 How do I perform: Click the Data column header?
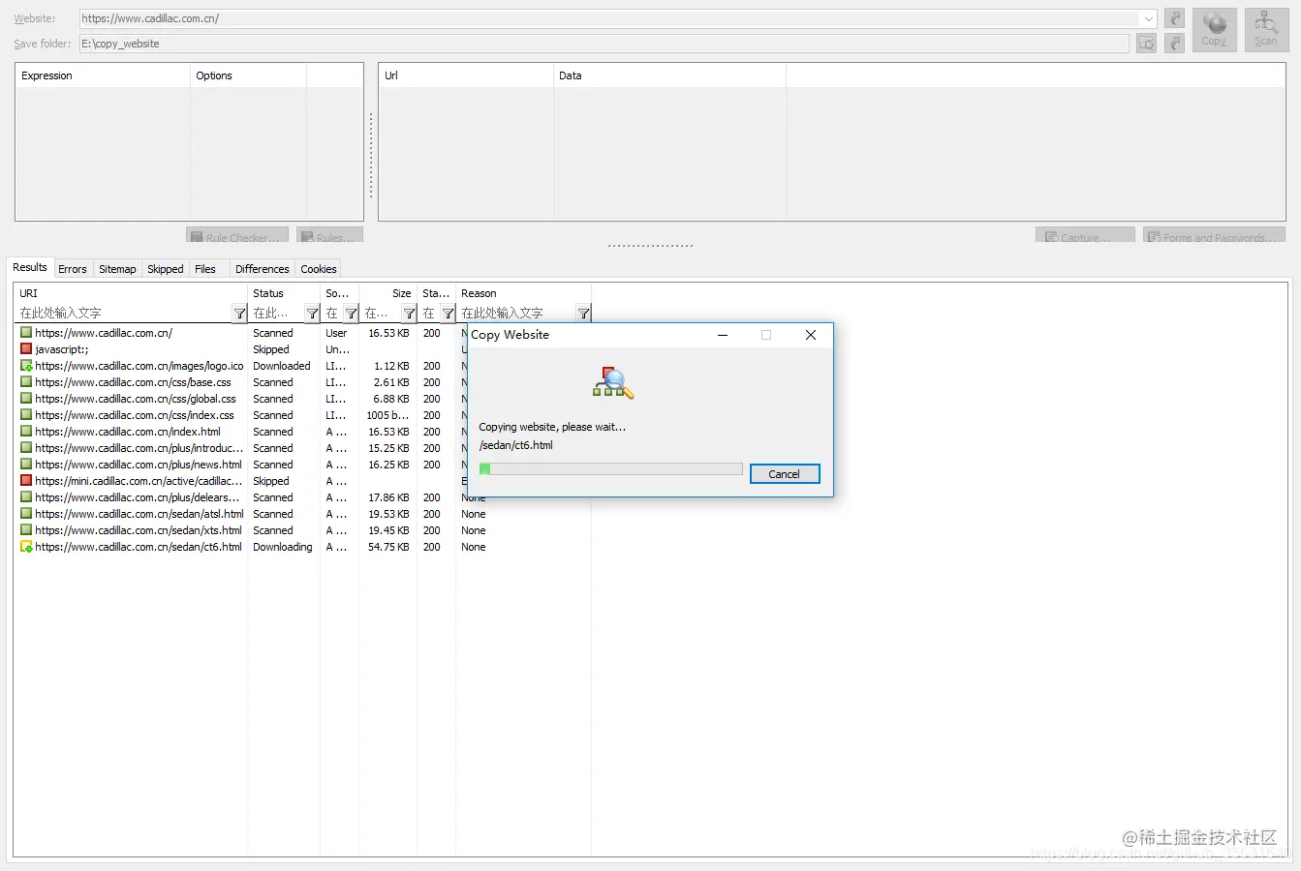coord(669,75)
